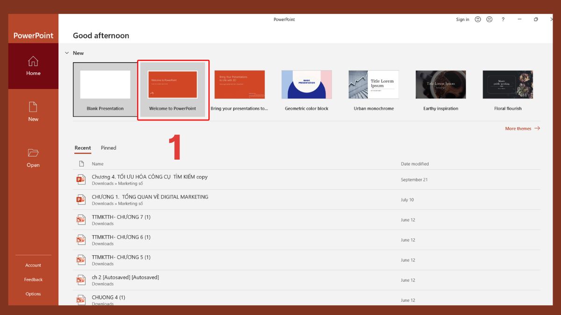This screenshot has width=561, height=315.
Task: Select the Home icon in sidebar
Action: (x=33, y=61)
